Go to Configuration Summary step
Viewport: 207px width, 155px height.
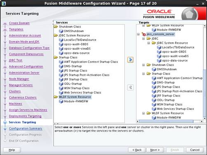tap(26, 128)
